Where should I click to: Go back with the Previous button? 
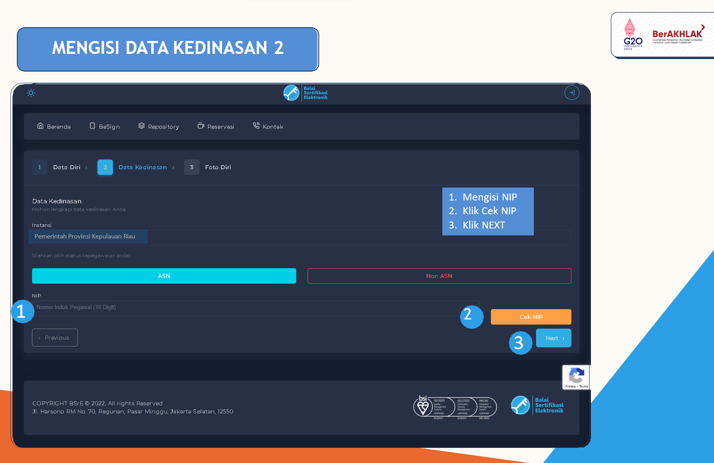pos(55,338)
